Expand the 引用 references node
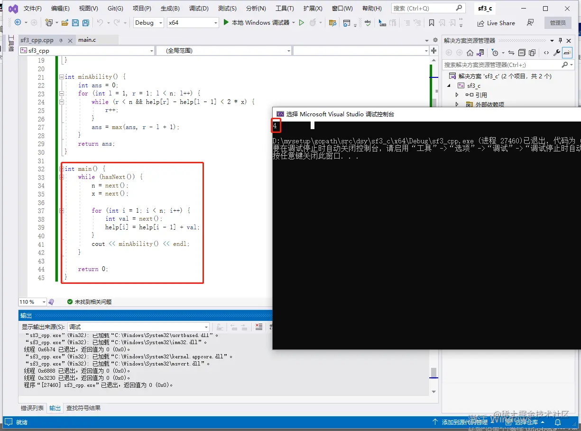The image size is (581, 431). pyautogui.click(x=457, y=95)
